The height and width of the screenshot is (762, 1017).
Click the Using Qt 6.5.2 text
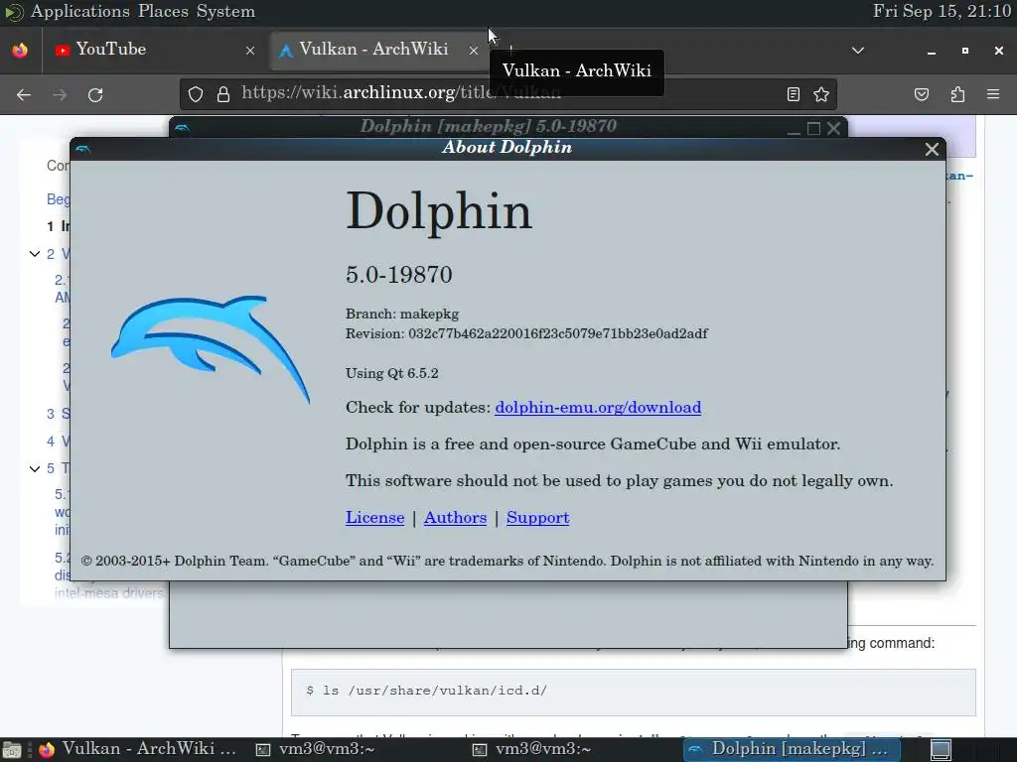click(x=391, y=373)
